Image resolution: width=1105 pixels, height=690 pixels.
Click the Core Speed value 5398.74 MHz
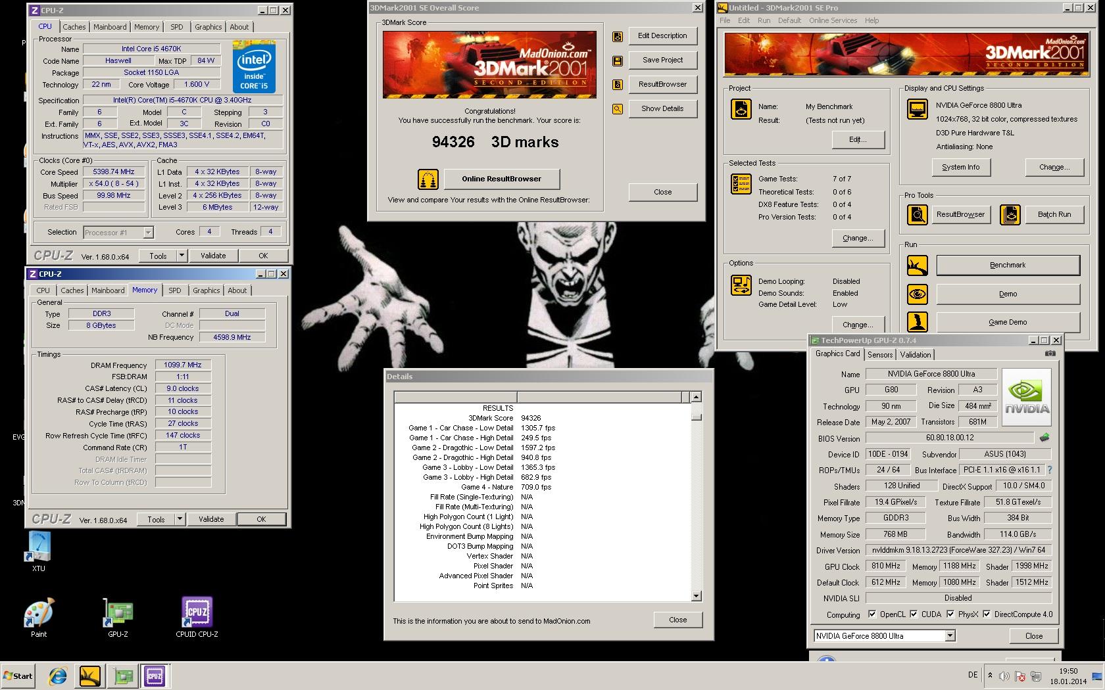[113, 172]
